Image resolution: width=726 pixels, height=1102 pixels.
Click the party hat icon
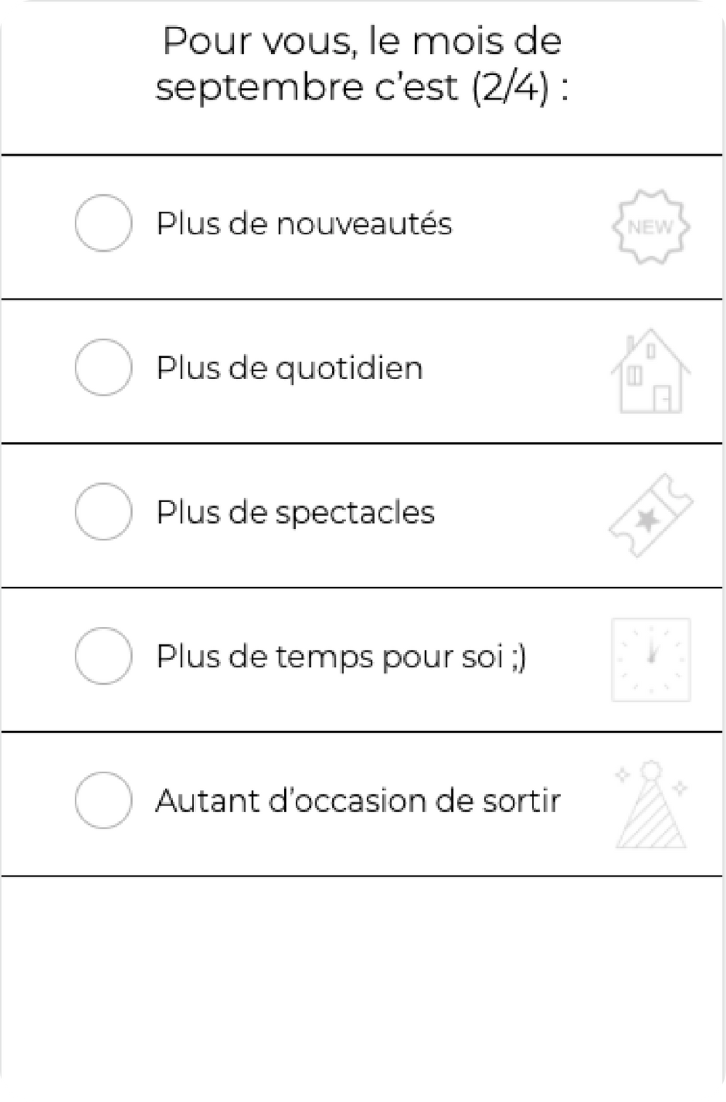(x=650, y=804)
